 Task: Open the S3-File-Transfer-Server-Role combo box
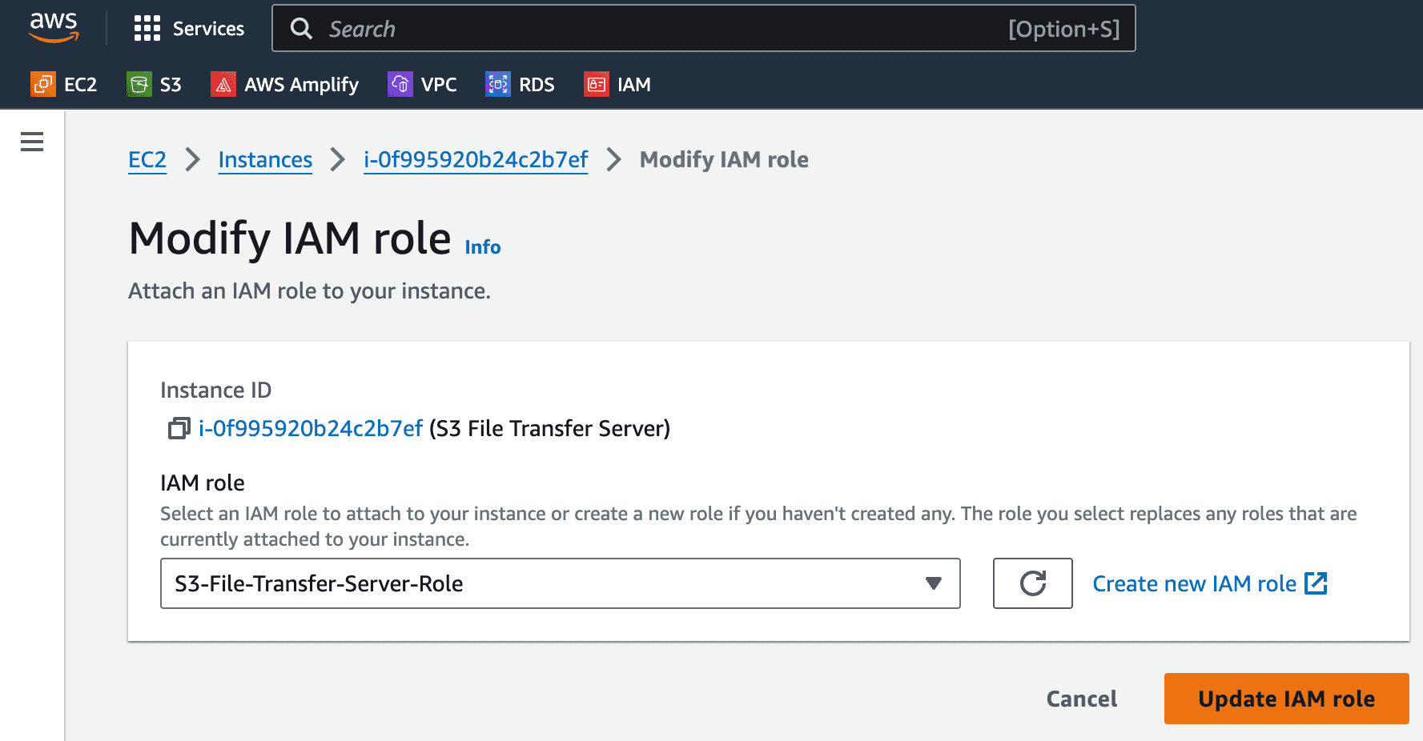coord(561,583)
